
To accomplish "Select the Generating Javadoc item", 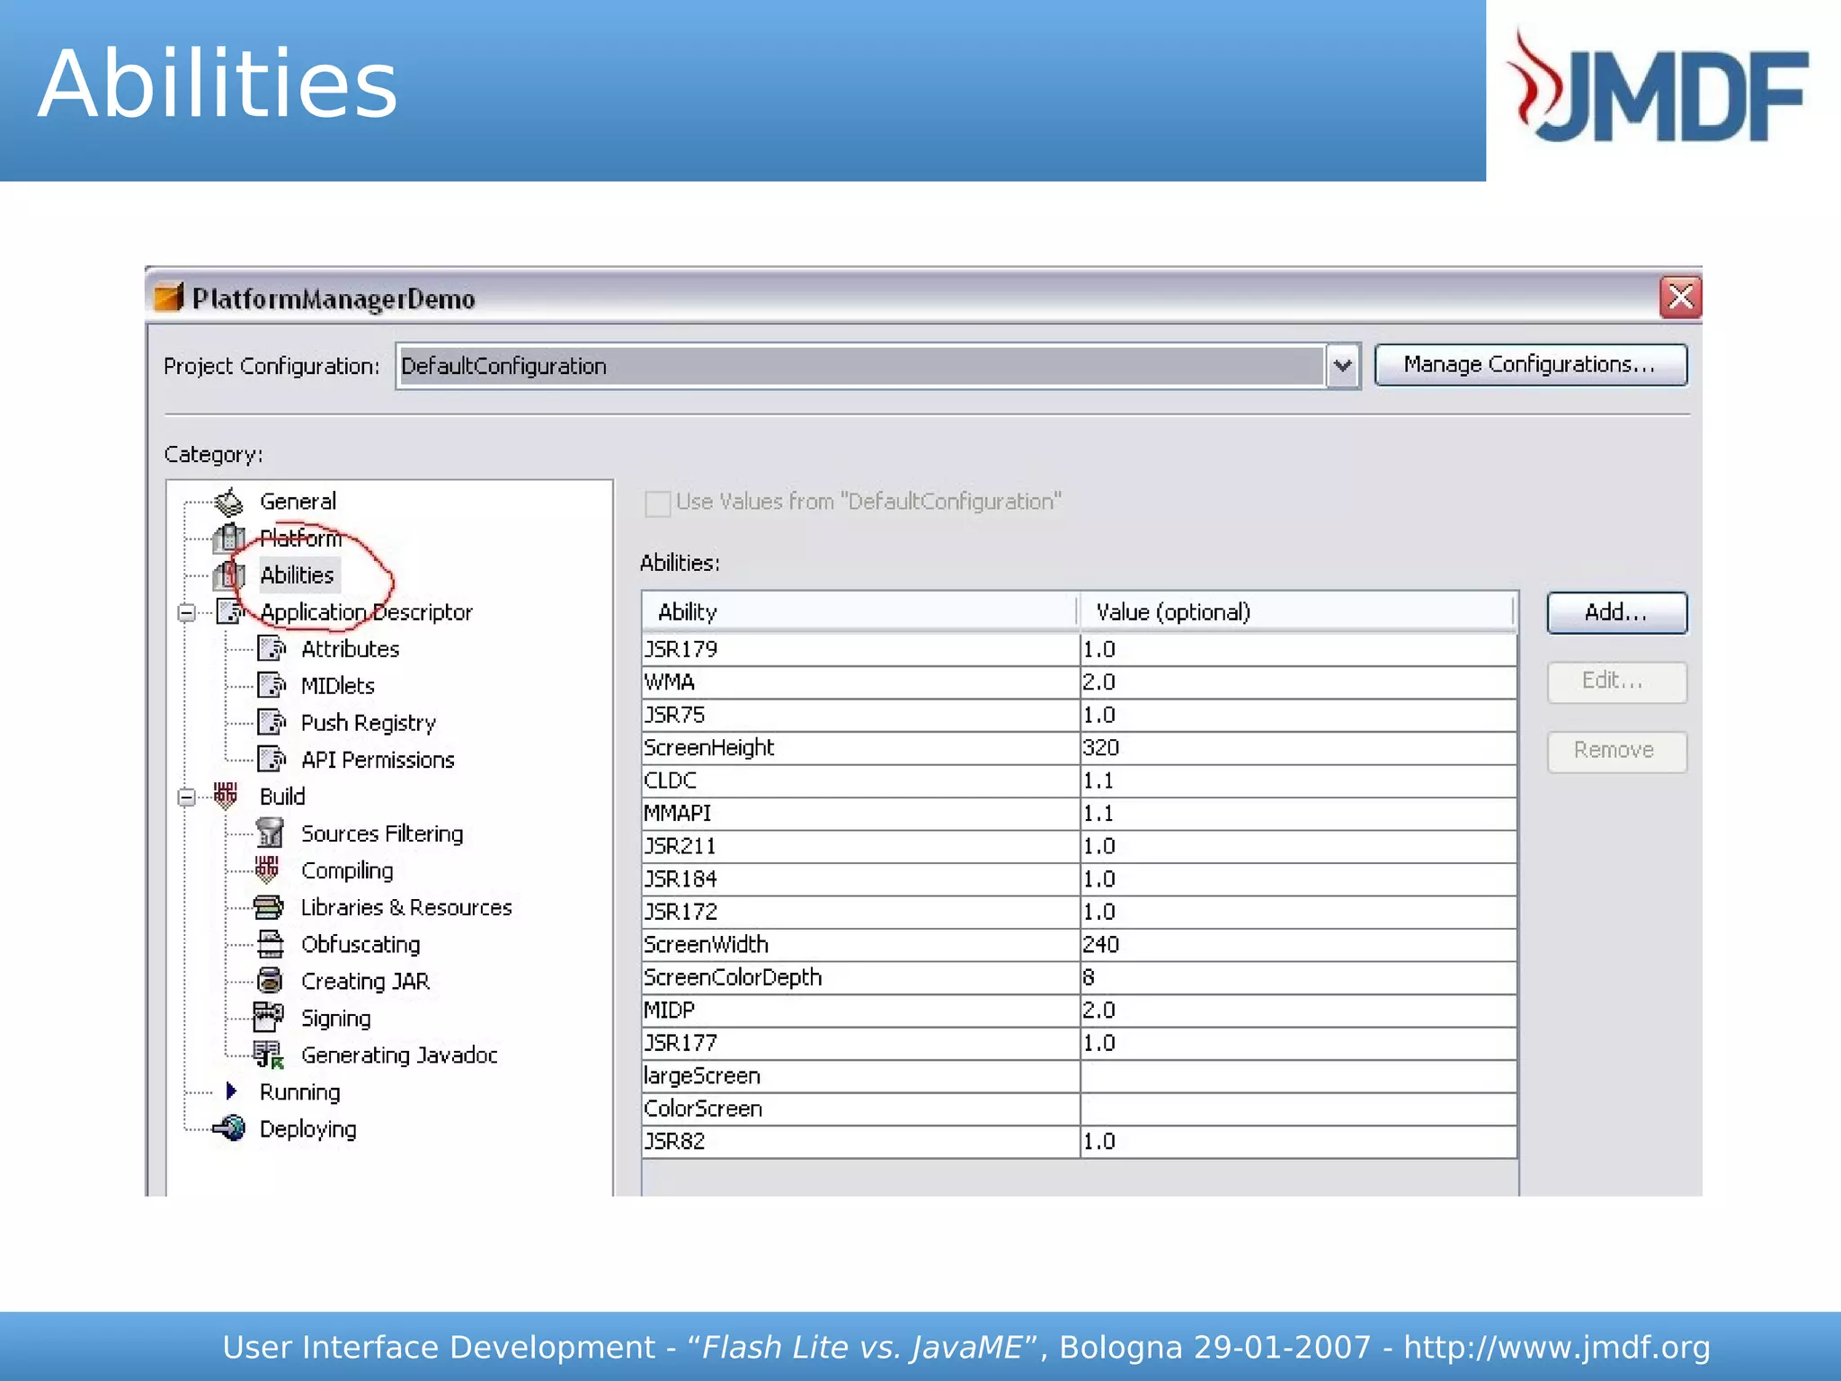I will pos(399,1055).
